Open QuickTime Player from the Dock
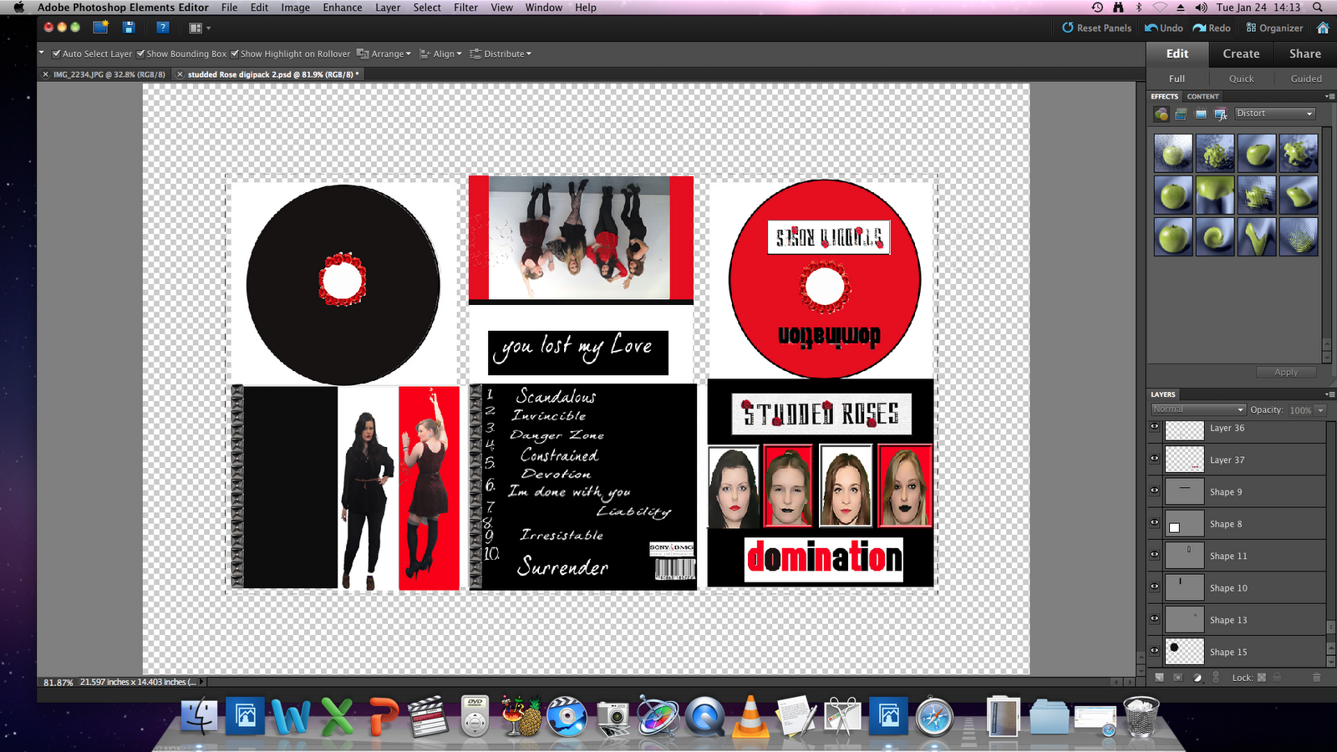Image resolution: width=1337 pixels, height=752 pixels. point(704,716)
